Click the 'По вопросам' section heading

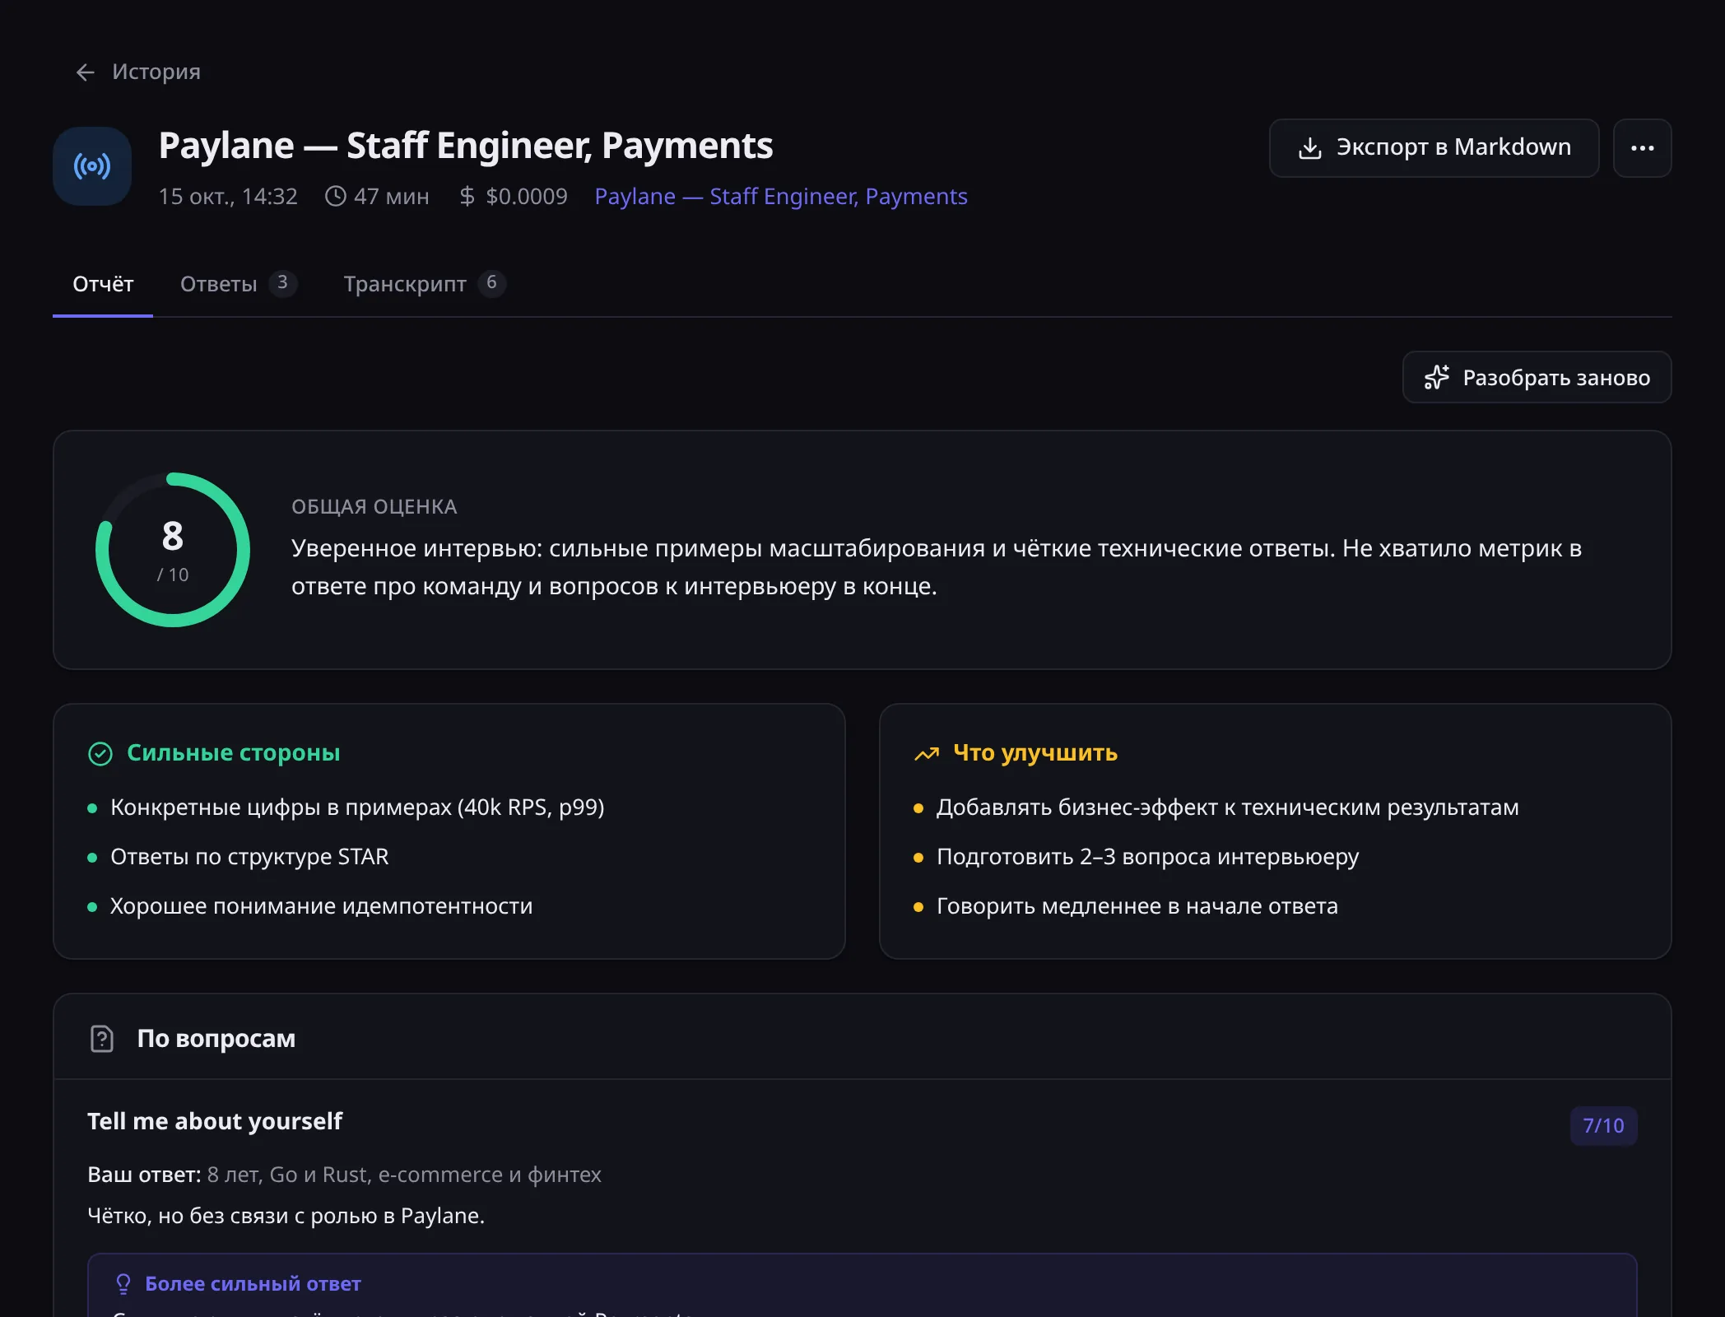pos(216,1039)
